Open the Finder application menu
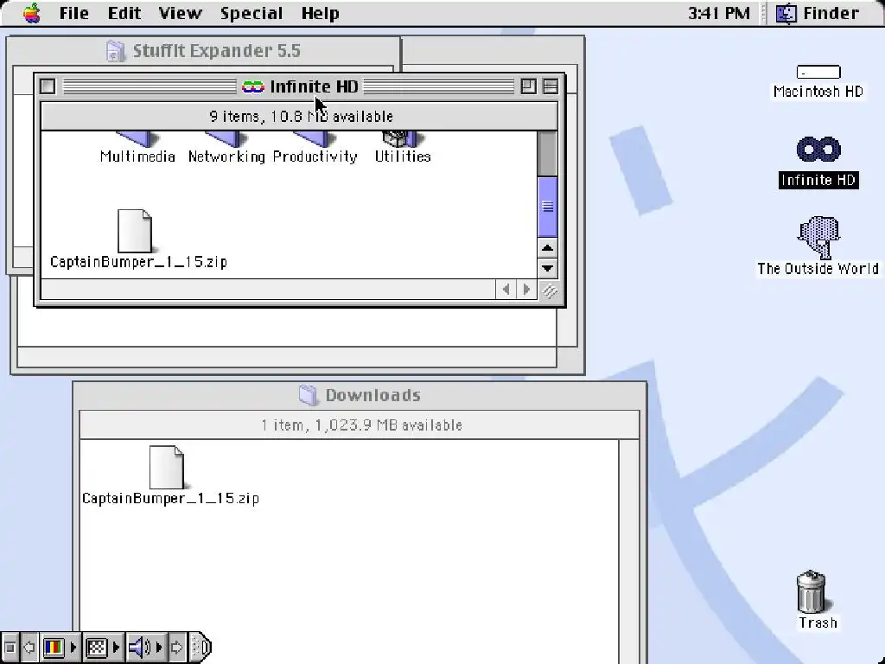Screen dimensions: 885x664 coord(818,13)
